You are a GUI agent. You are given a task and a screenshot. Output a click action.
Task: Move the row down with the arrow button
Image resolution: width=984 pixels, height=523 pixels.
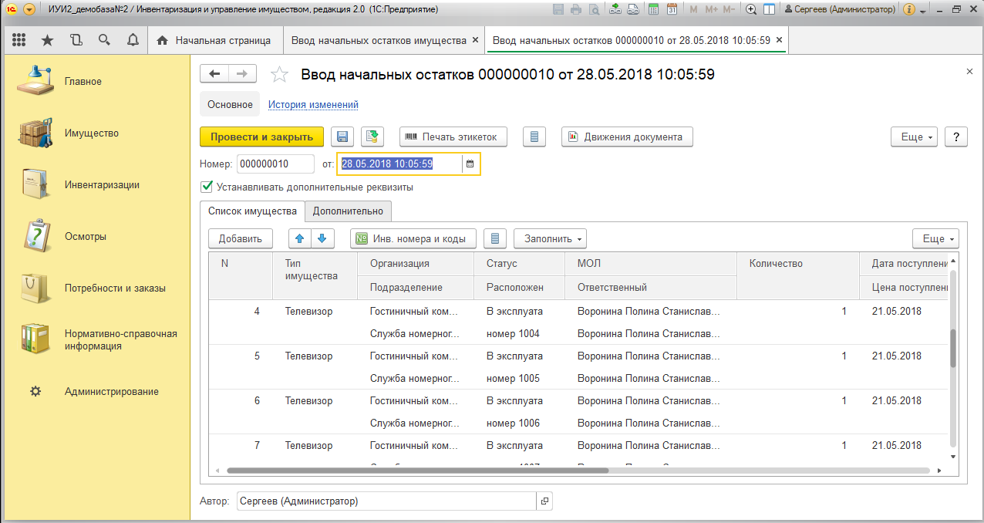pos(322,238)
